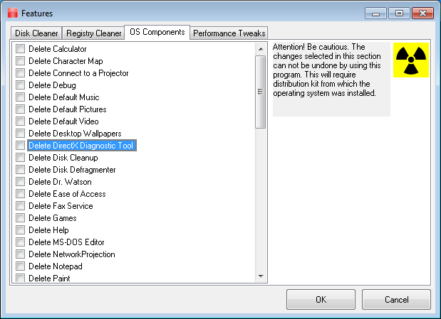441x319 pixels.
Task: Click the list scrollbar up arrow
Action: pyautogui.click(x=261, y=48)
